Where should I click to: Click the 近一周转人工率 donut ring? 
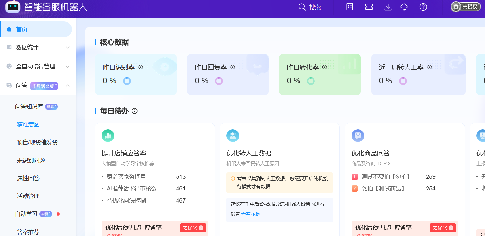403,81
